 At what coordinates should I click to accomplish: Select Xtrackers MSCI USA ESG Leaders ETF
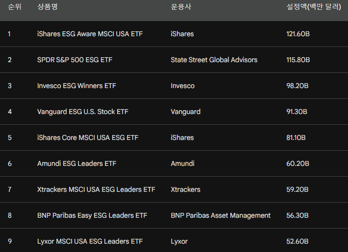[96, 189]
